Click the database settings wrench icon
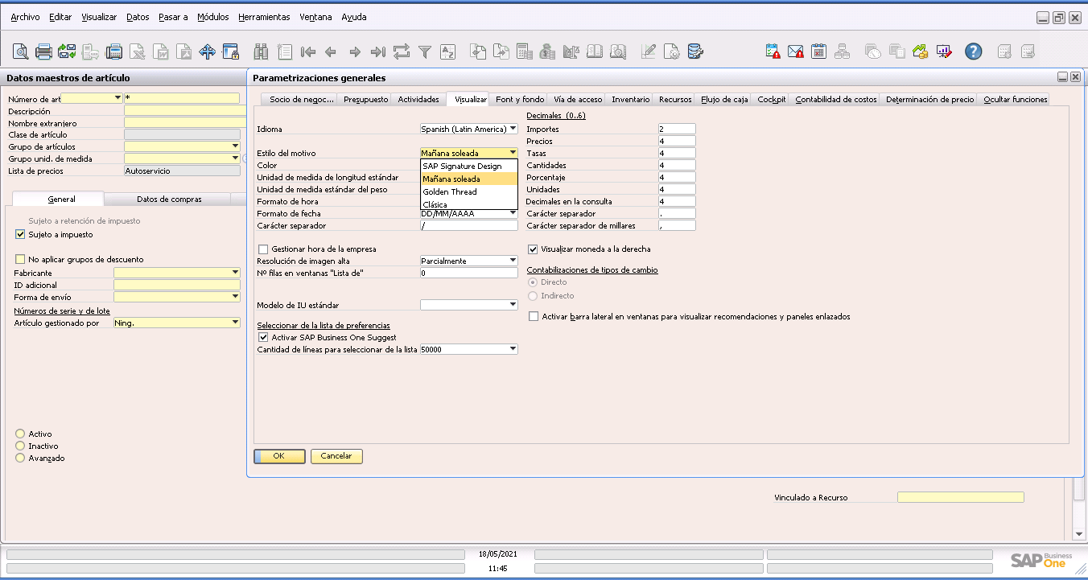The width and height of the screenshot is (1088, 580). 695,52
